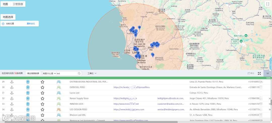Star the INNOVA LEDS row
The height and width of the screenshot is (123, 272).
click(43, 104)
